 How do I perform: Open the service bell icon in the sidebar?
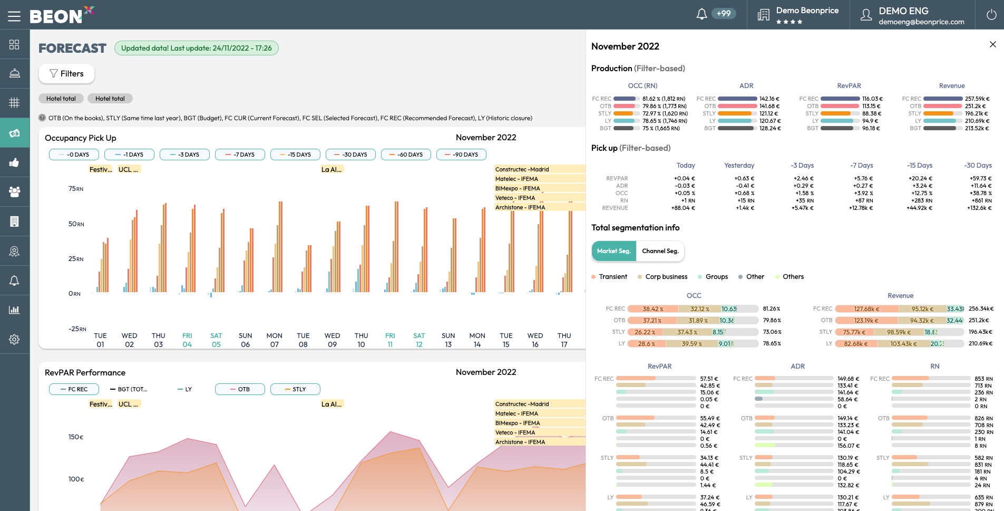[x=14, y=73]
